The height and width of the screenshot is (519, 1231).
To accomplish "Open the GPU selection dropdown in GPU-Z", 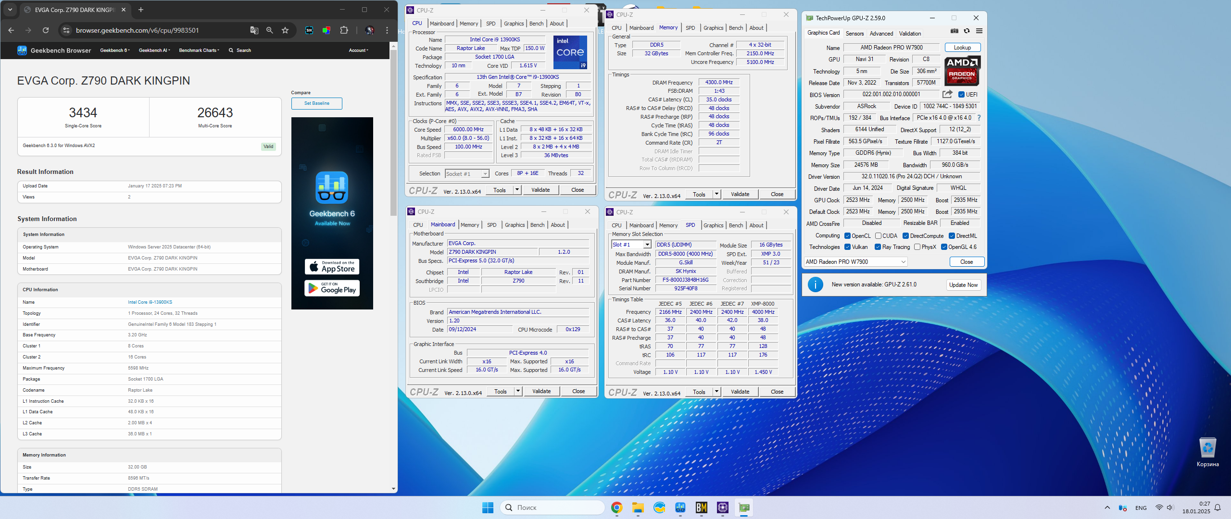I will [x=856, y=262].
